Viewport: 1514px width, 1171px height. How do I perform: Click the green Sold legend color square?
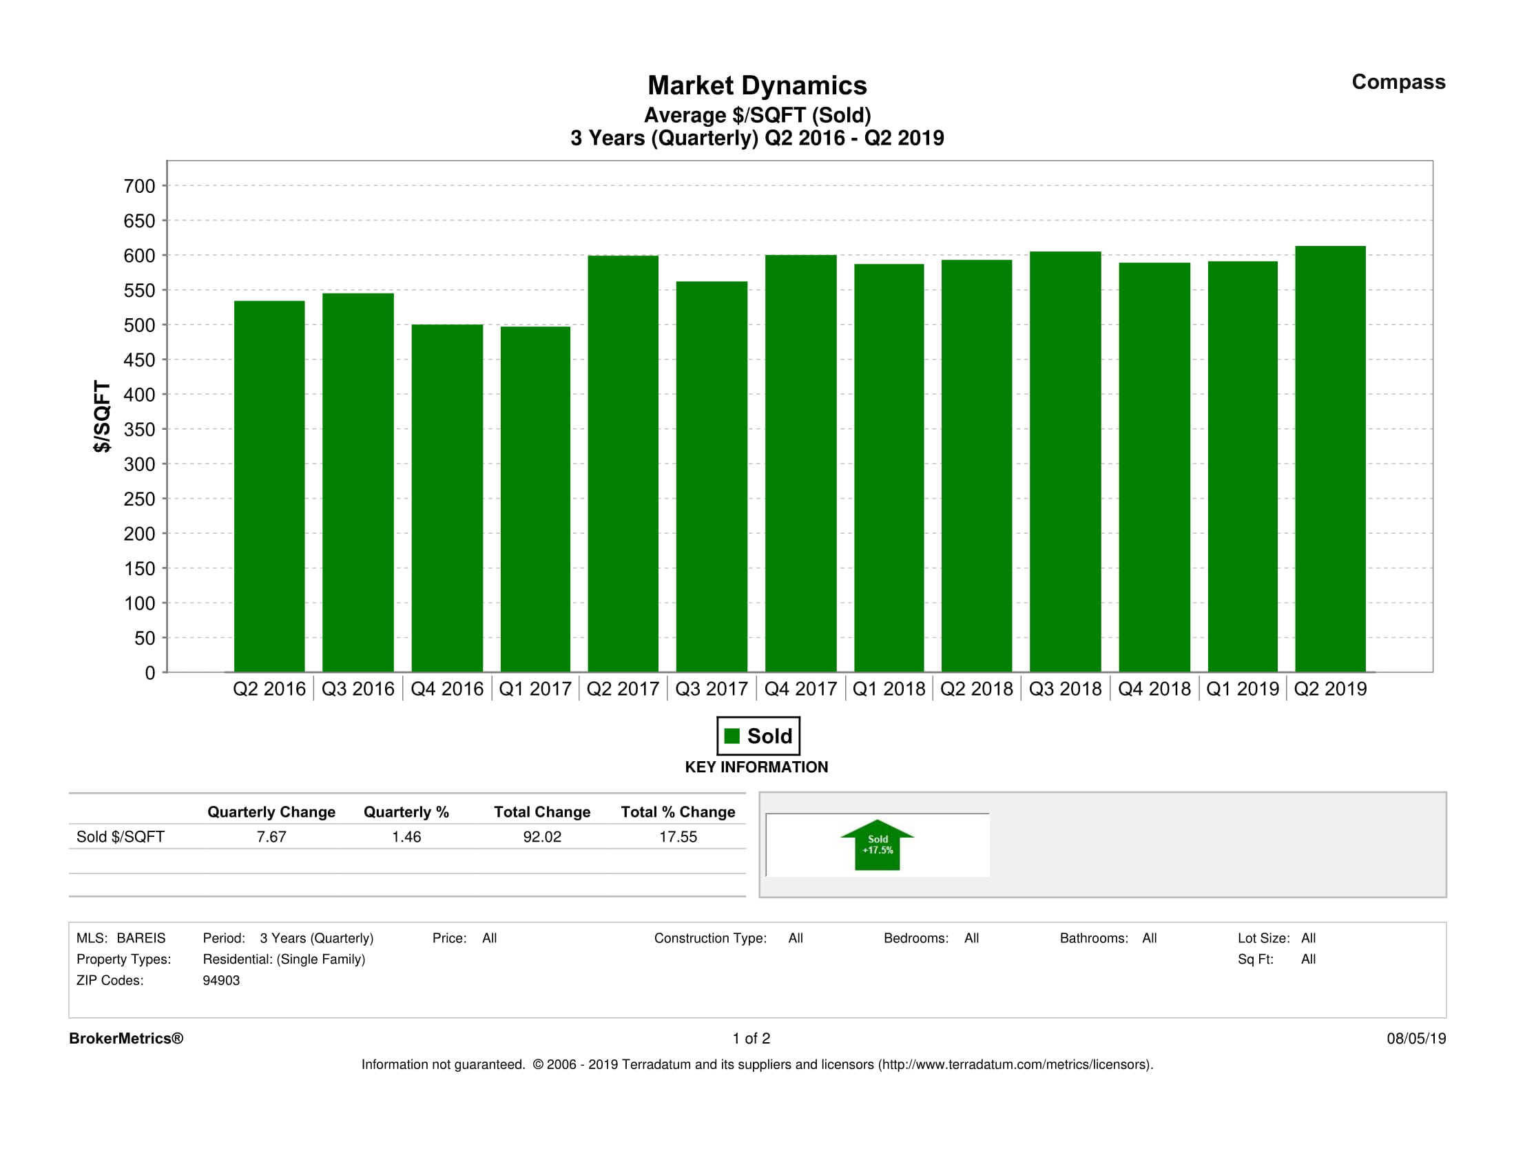pos(732,736)
